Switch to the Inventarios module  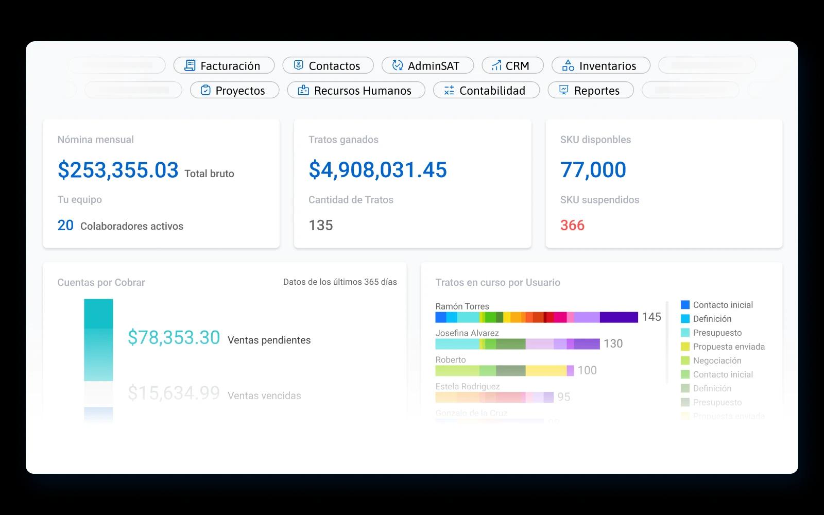(x=601, y=65)
